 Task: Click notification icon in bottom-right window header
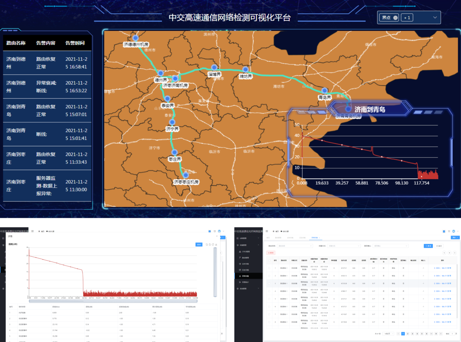click(x=449, y=231)
